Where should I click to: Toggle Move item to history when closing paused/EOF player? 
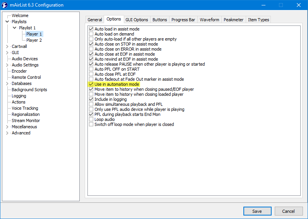[91, 89]
